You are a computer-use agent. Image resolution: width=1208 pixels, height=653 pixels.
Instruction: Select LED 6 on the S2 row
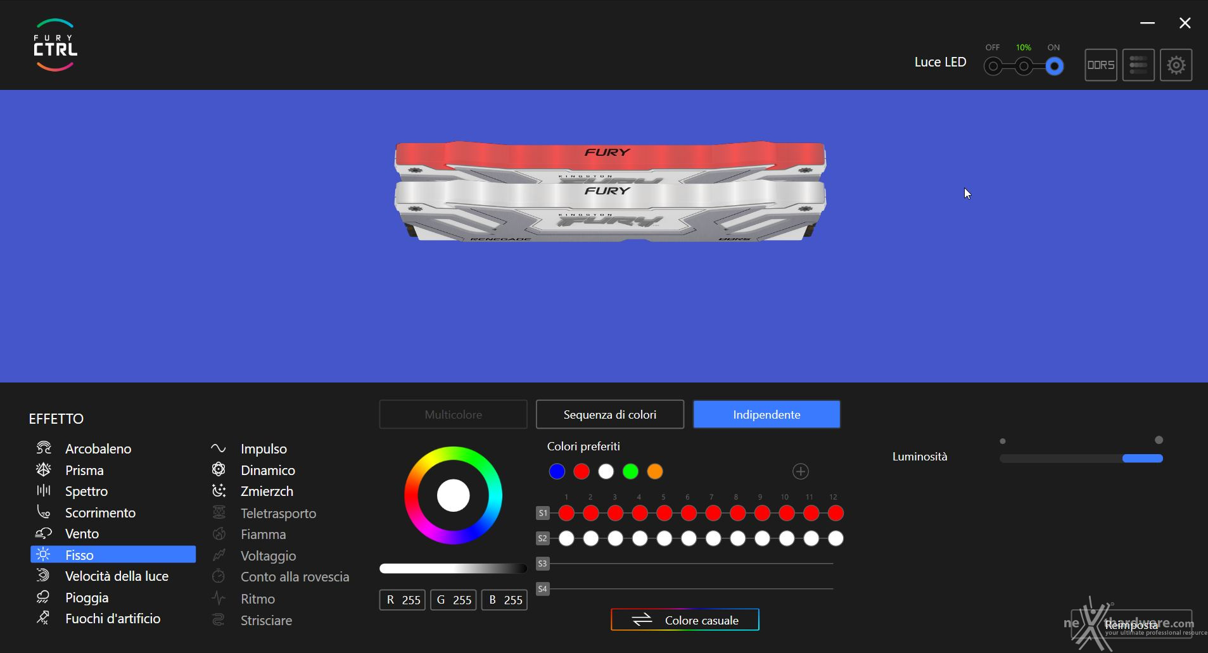coord(689,538)
